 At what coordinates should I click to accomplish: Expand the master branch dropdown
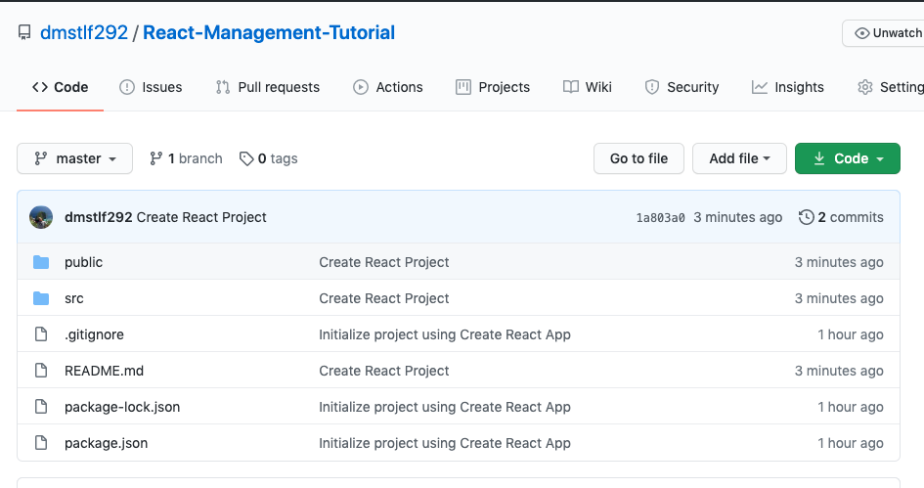click(75, 158)
